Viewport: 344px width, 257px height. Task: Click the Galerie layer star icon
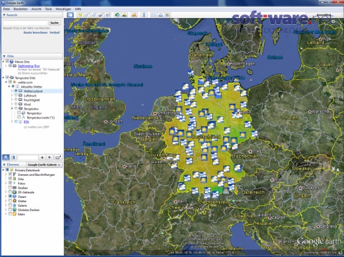click(x=14, y=205)
